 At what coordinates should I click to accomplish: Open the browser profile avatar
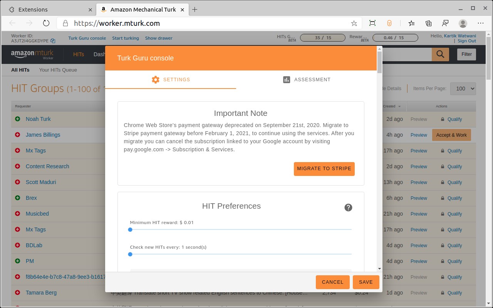coord(463,23)
